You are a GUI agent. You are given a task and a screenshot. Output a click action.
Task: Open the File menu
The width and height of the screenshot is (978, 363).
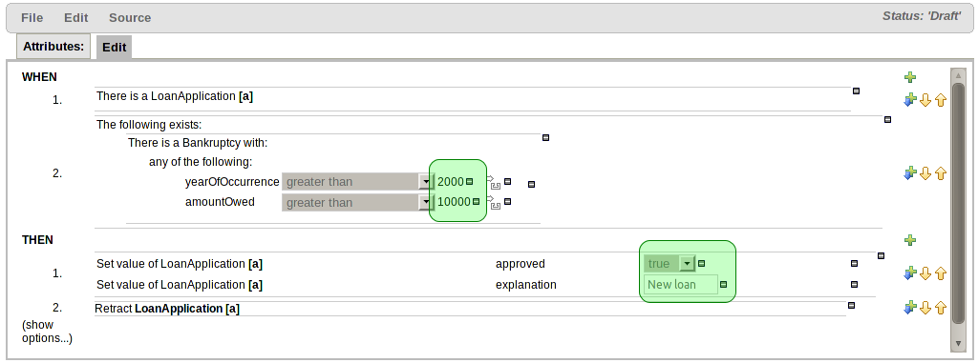pos(32,17)
